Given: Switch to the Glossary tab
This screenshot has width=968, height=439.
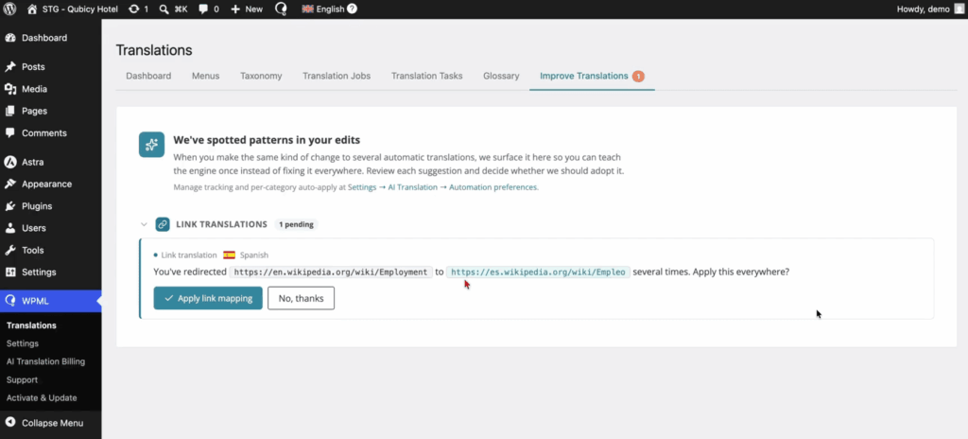Looking at the screenshot, I should tap(501, 76).
